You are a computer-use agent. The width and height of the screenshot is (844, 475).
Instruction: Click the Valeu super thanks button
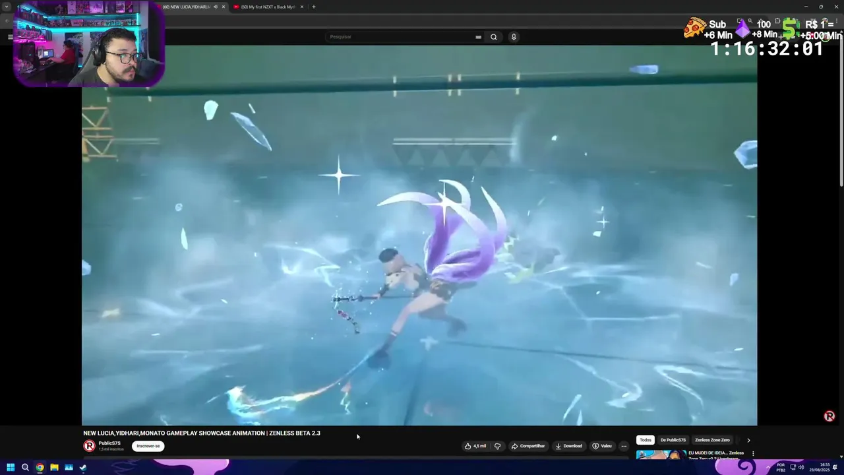coord(602,446)
